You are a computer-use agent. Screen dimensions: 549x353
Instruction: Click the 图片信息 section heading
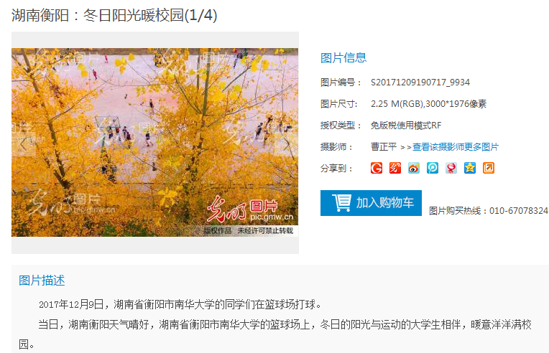pyautogui.click(x=343, y=57)
